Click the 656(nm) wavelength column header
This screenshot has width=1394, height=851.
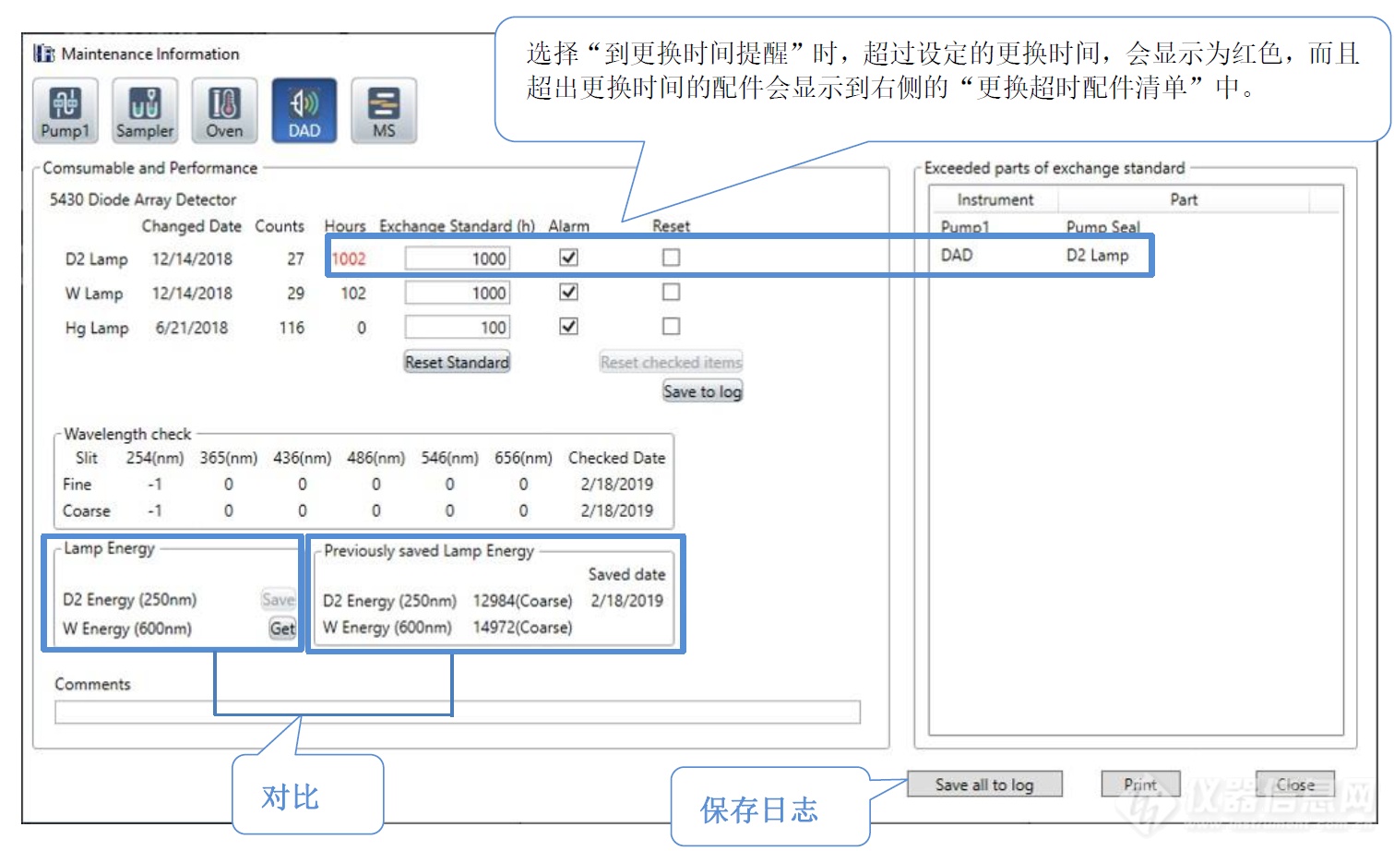(x=523, y=458)
